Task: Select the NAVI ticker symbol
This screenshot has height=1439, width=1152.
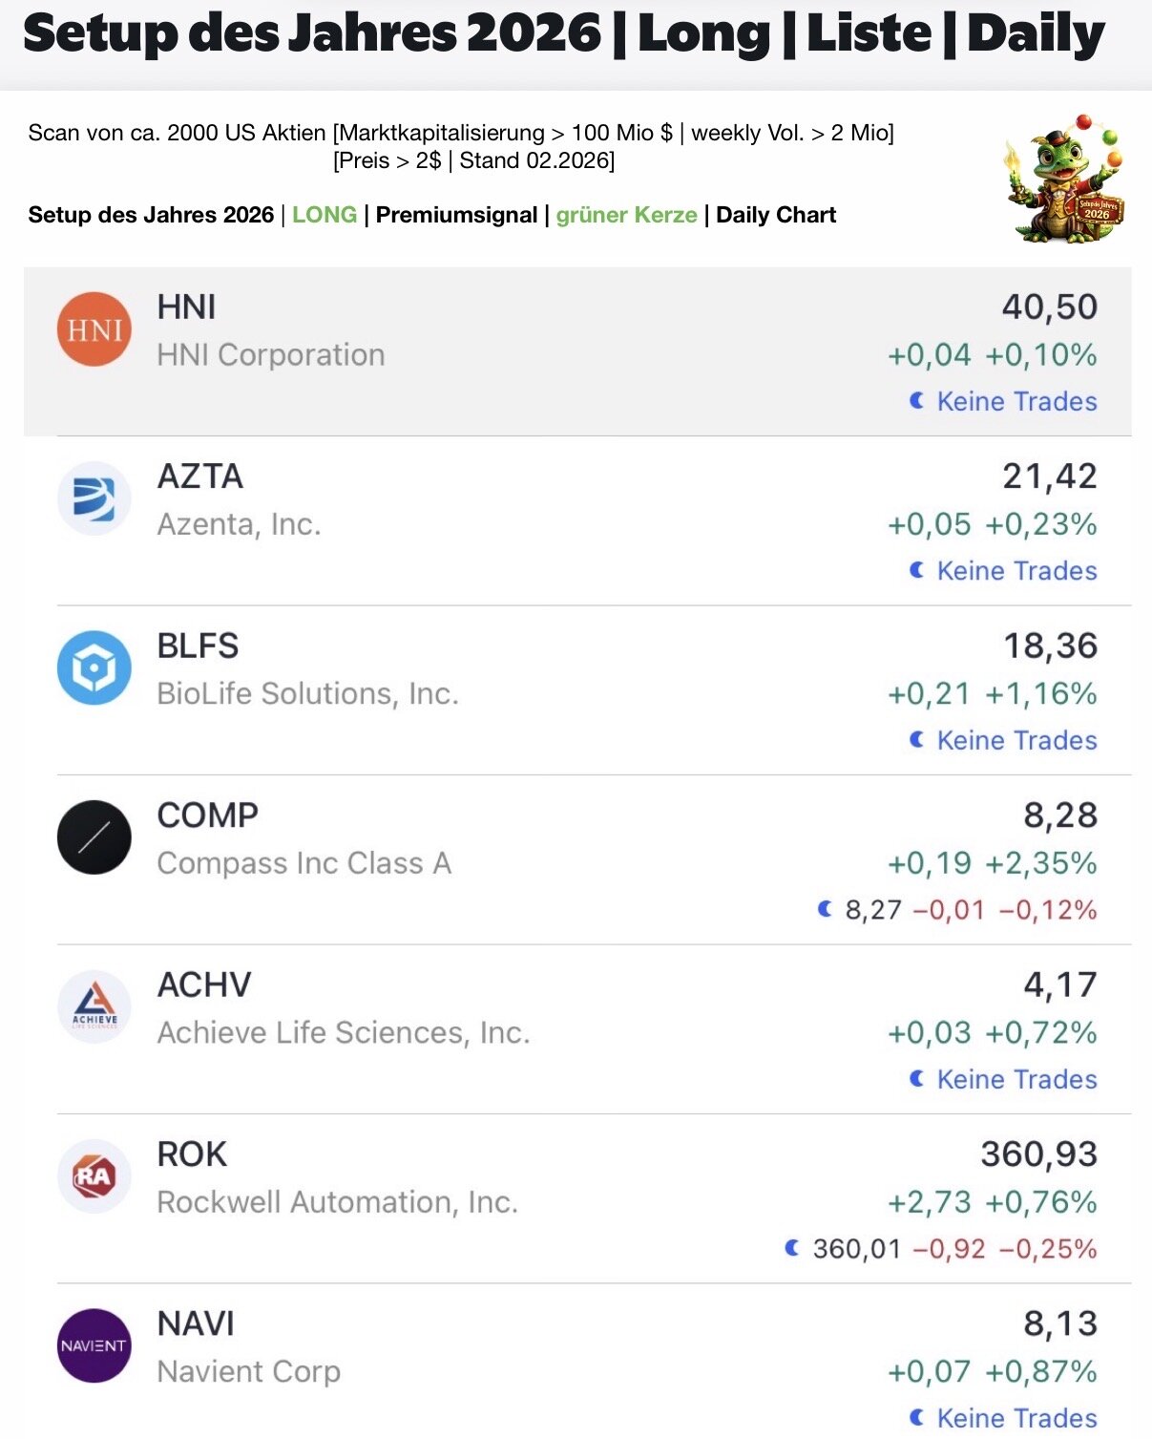Action: click(x=196, y=1324)
